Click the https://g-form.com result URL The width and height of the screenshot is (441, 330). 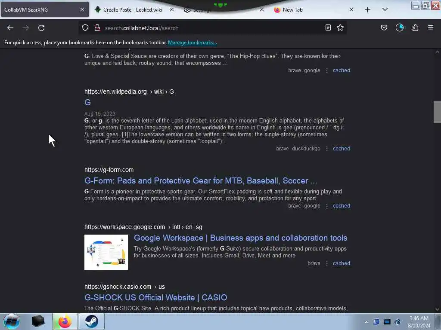point(109,170)
